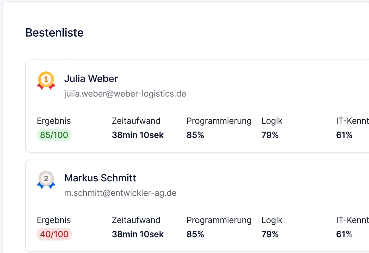The width and height of the screenshot is (369, 253).
Task: Open Markus Schmitt's name entry
Action: 100,178
